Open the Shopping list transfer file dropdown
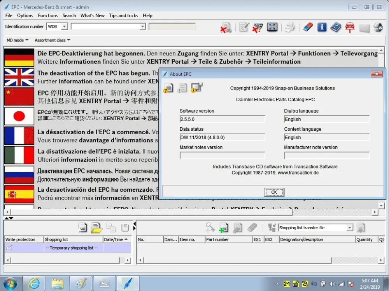Screen dimensions: 389x291 coord(350,228)
